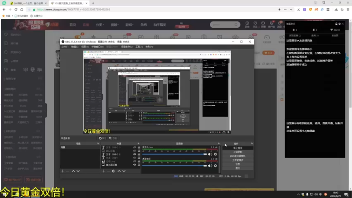The width and height of the screenshot is (352, 198).
Task: Expand the 视频 dropdown in Douyu navigation
Action: [x=114, y=25]
